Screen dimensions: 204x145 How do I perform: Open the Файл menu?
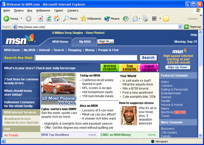[x=7, y=10]
